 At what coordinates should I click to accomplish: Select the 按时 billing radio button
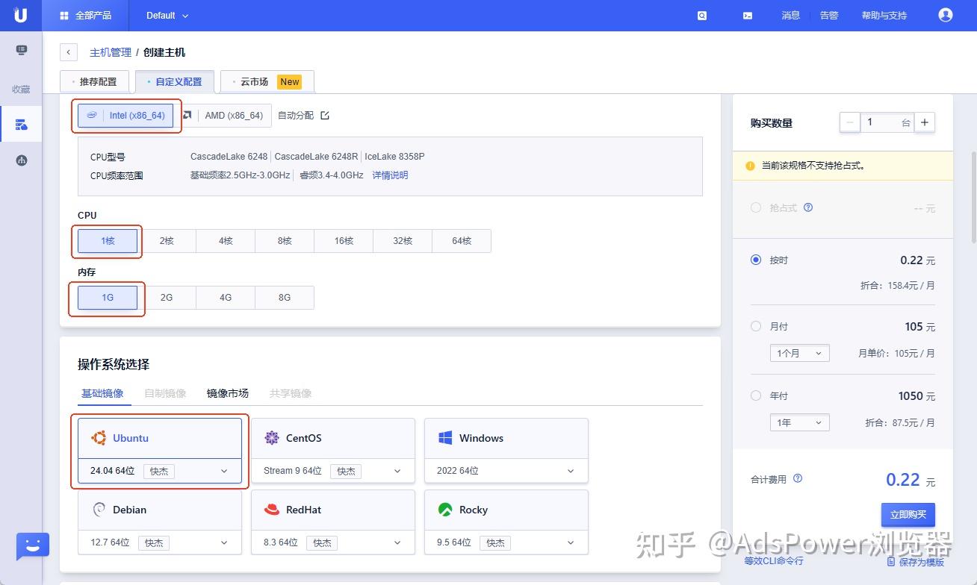tap(756, 260)
